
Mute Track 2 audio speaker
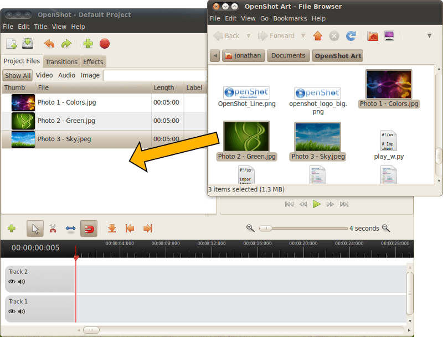[x=22, y=282]
